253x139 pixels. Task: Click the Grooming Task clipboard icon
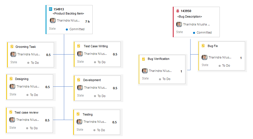pyautogui.click(x=12, y=47)
